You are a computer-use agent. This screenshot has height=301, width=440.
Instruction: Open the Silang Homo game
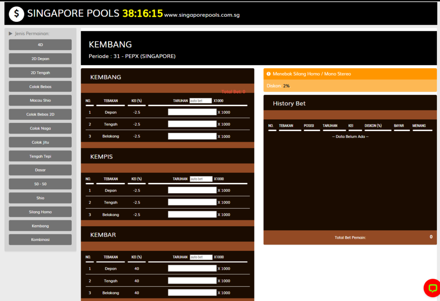40,212
